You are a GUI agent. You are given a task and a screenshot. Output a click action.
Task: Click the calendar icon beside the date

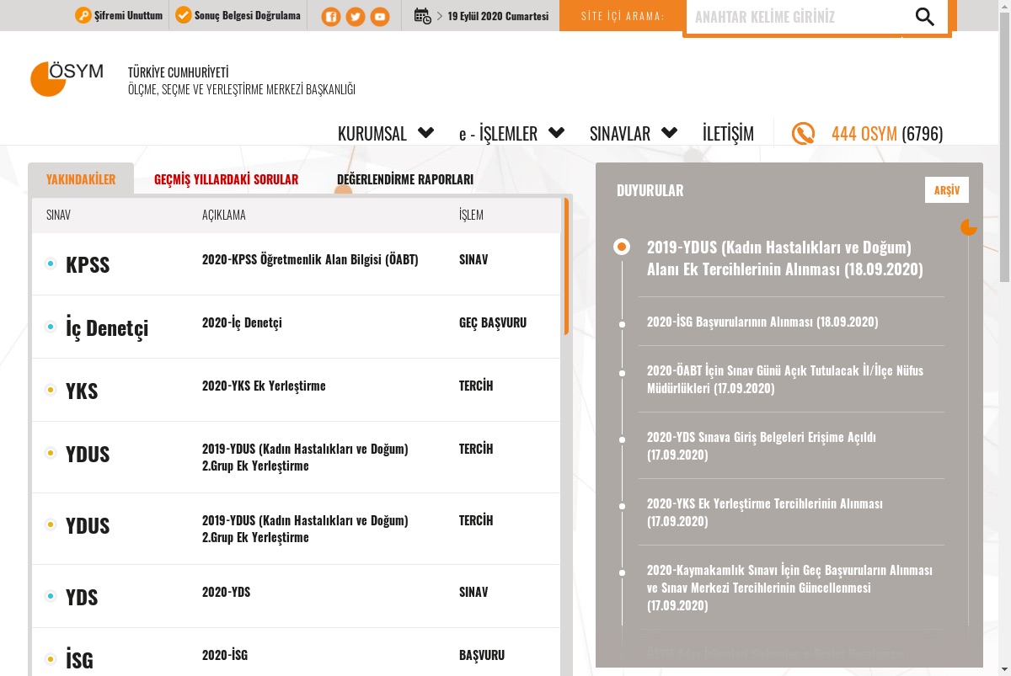point(423,16)
